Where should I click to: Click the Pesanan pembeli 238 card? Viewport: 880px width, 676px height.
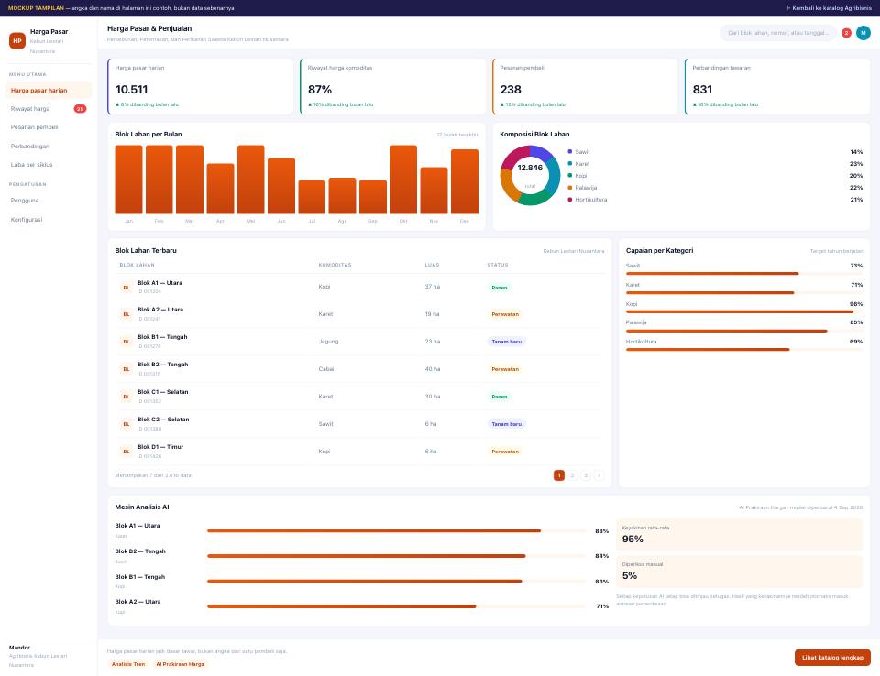coord(585,86)
